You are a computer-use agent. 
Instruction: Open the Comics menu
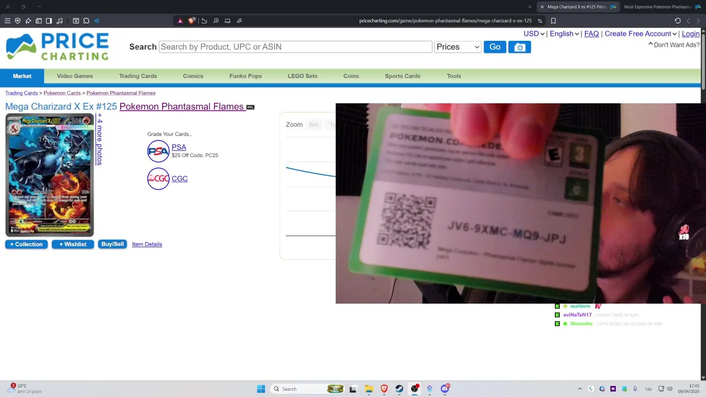pos(193,76)
